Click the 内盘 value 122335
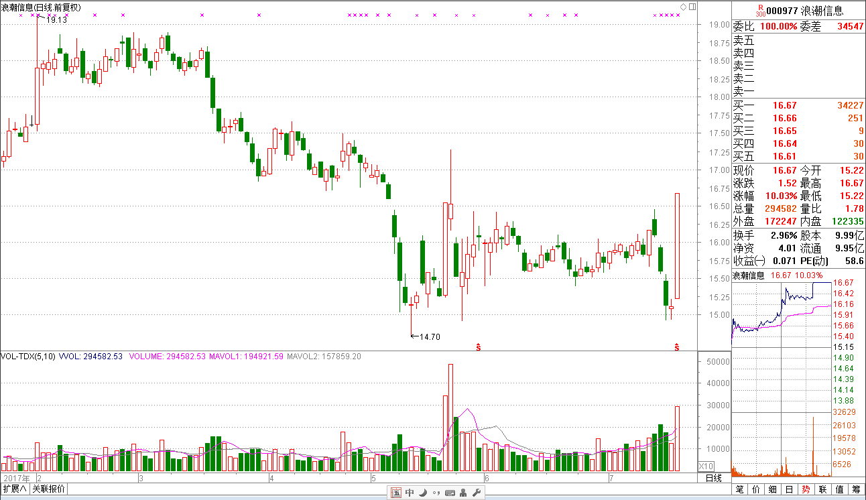866x500 pixels. click(848, 221)
